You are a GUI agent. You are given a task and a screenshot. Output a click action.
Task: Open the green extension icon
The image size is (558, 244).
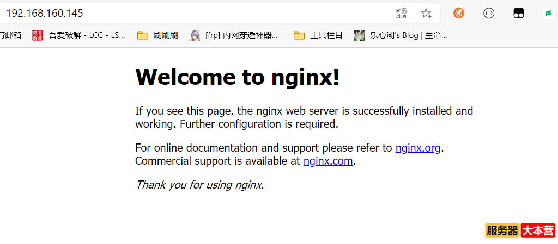click(x=548, y=14)
